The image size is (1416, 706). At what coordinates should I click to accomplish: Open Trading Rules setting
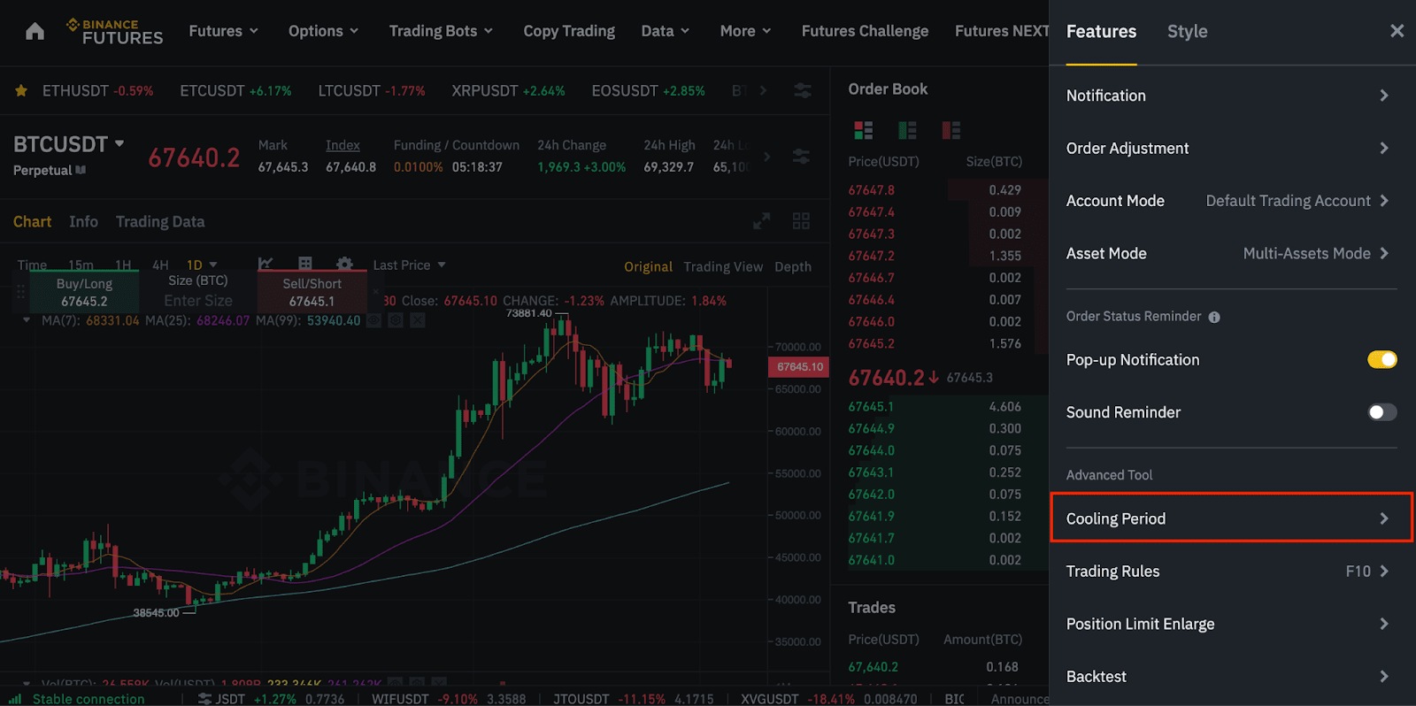point(1231,572)
